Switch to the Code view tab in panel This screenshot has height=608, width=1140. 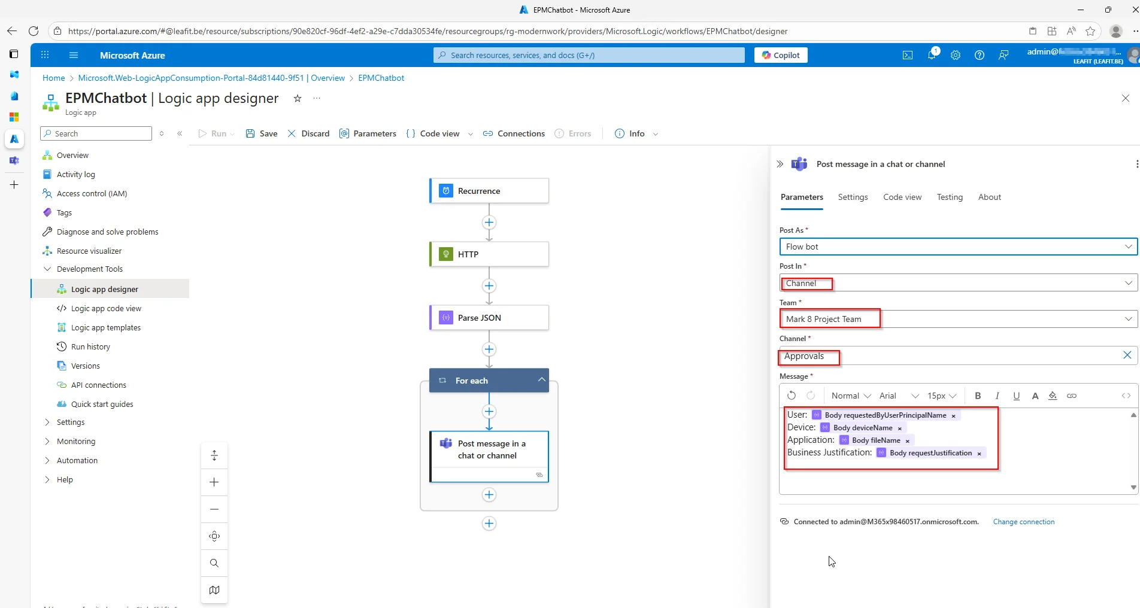tap(902, 197)
